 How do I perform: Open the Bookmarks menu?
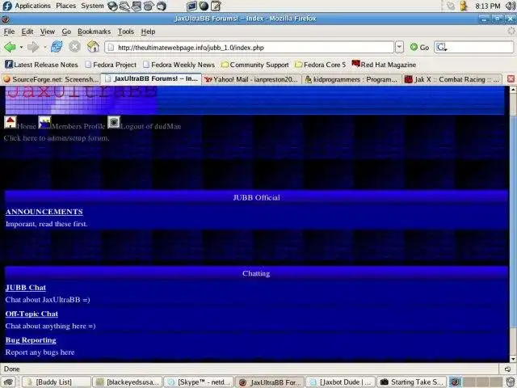pyautogui.click(x=94, y=32)
